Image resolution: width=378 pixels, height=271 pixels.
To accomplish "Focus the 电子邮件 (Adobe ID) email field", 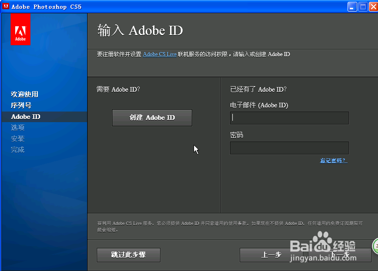I will (289, 118).
